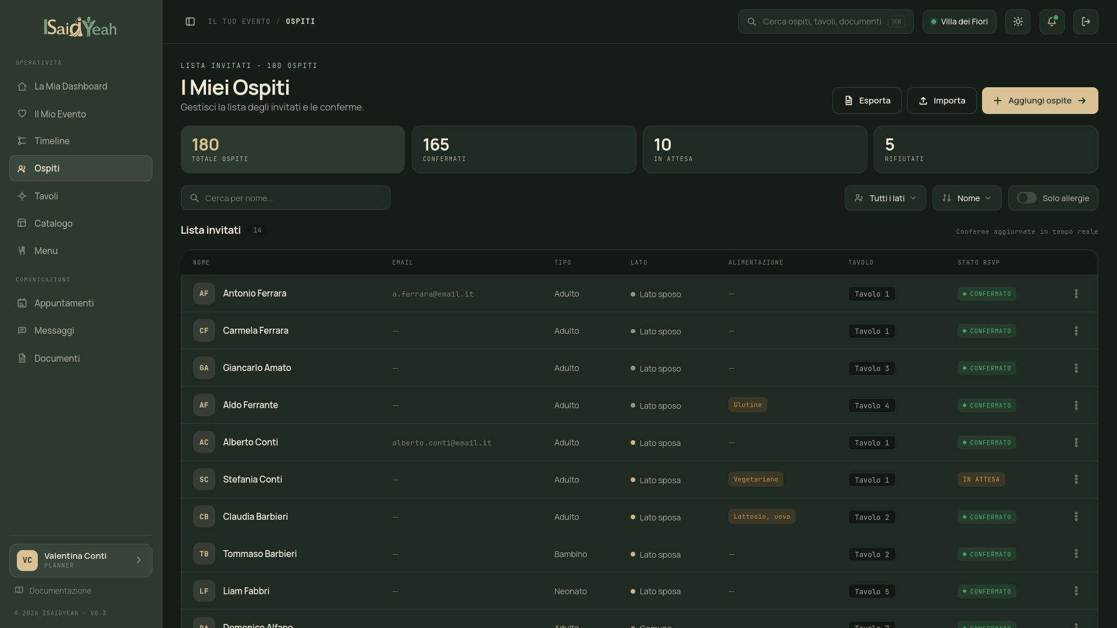This screenshot has height=628, width=1117.
Task: Open the Nome sort dropdown
Action: point(967,198)
